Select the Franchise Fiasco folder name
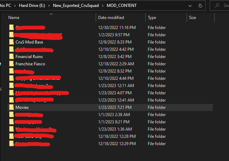The image size is (229, 161). click(x=30, y=64)
